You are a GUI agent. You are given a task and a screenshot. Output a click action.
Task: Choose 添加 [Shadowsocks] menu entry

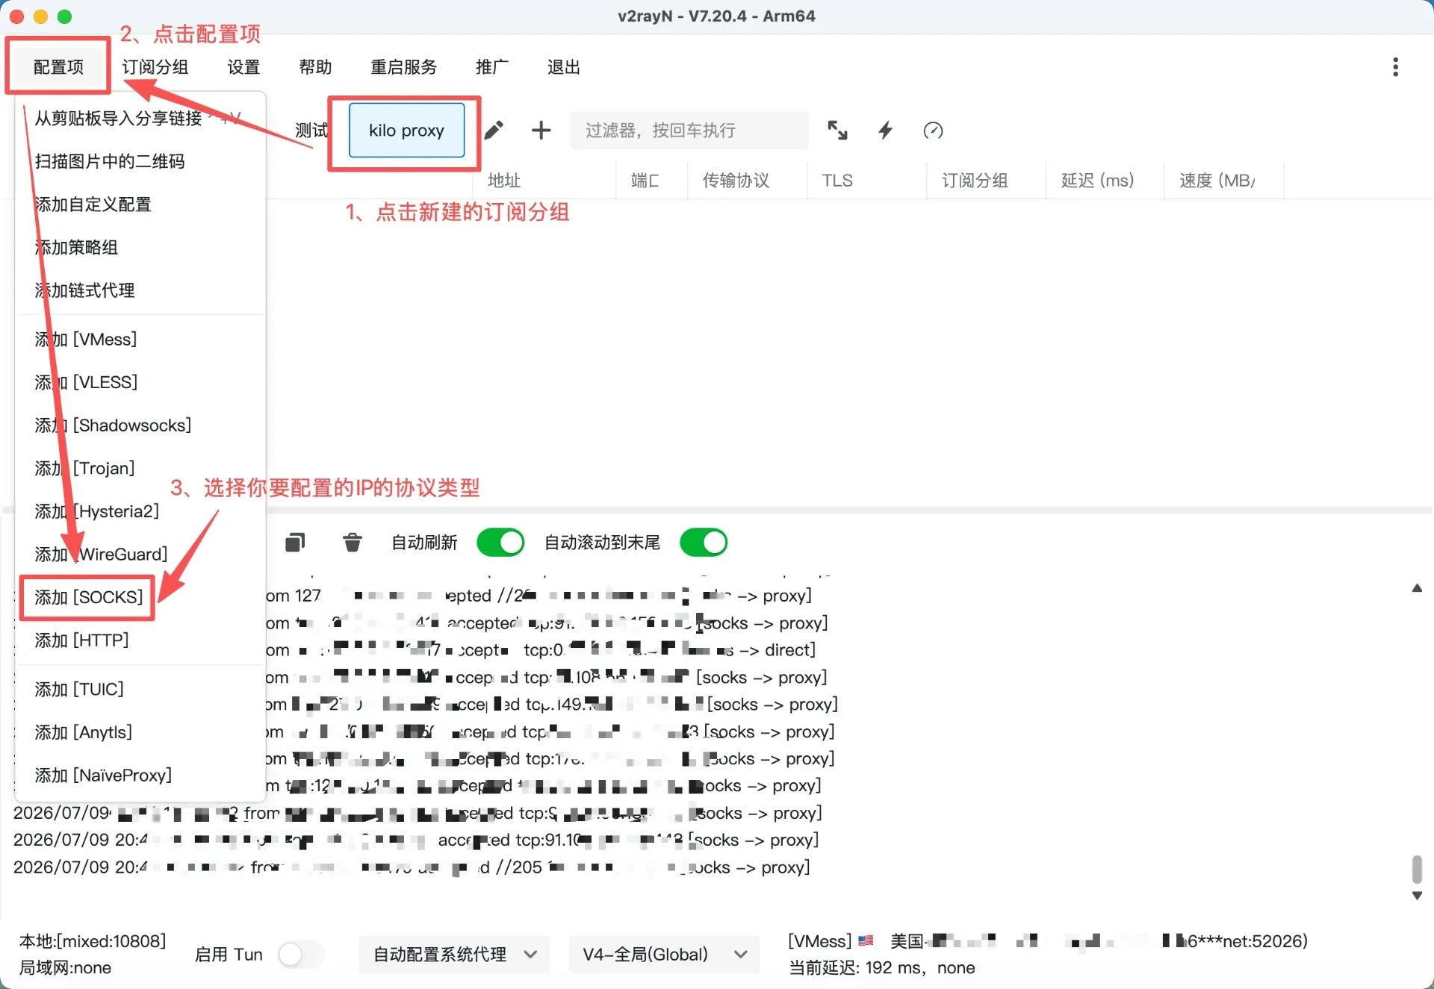click(x=140, y=425)
